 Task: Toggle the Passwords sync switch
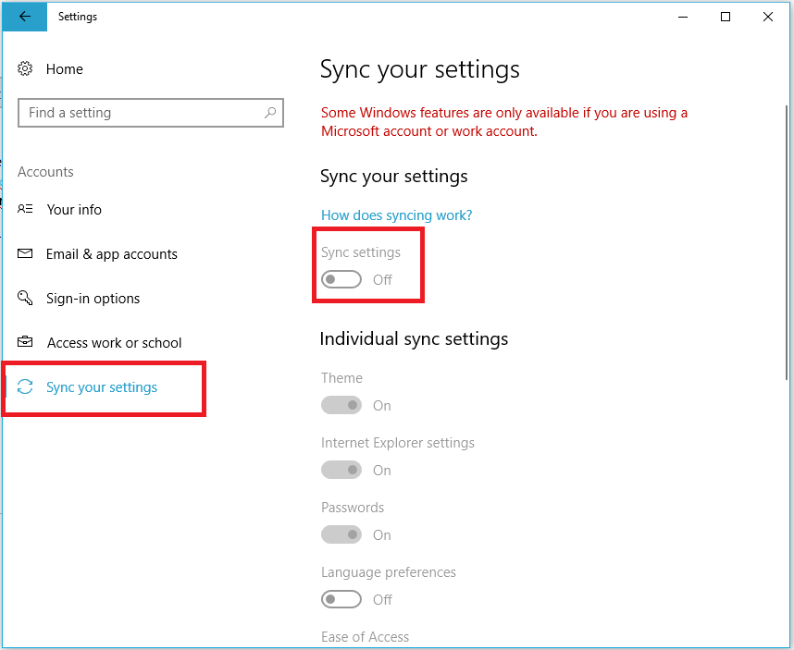(x=341, y=534)
